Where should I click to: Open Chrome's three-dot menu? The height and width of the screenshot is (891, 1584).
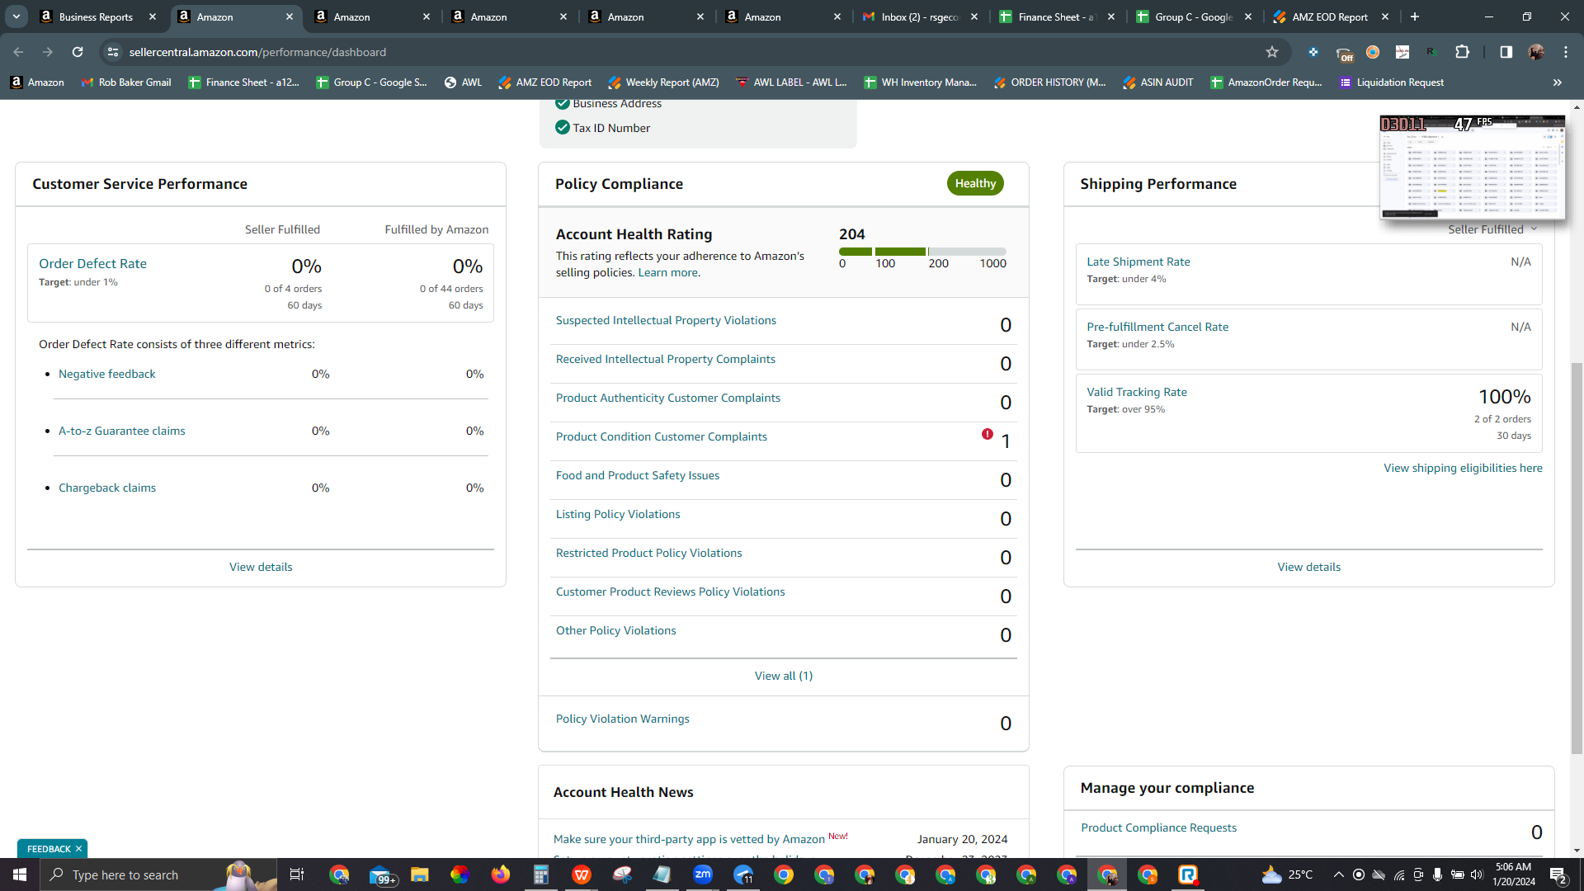pos(1566,52)
